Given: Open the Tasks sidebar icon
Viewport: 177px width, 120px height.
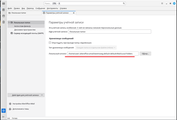Looking at the screenshot, I should coord(3,22).
